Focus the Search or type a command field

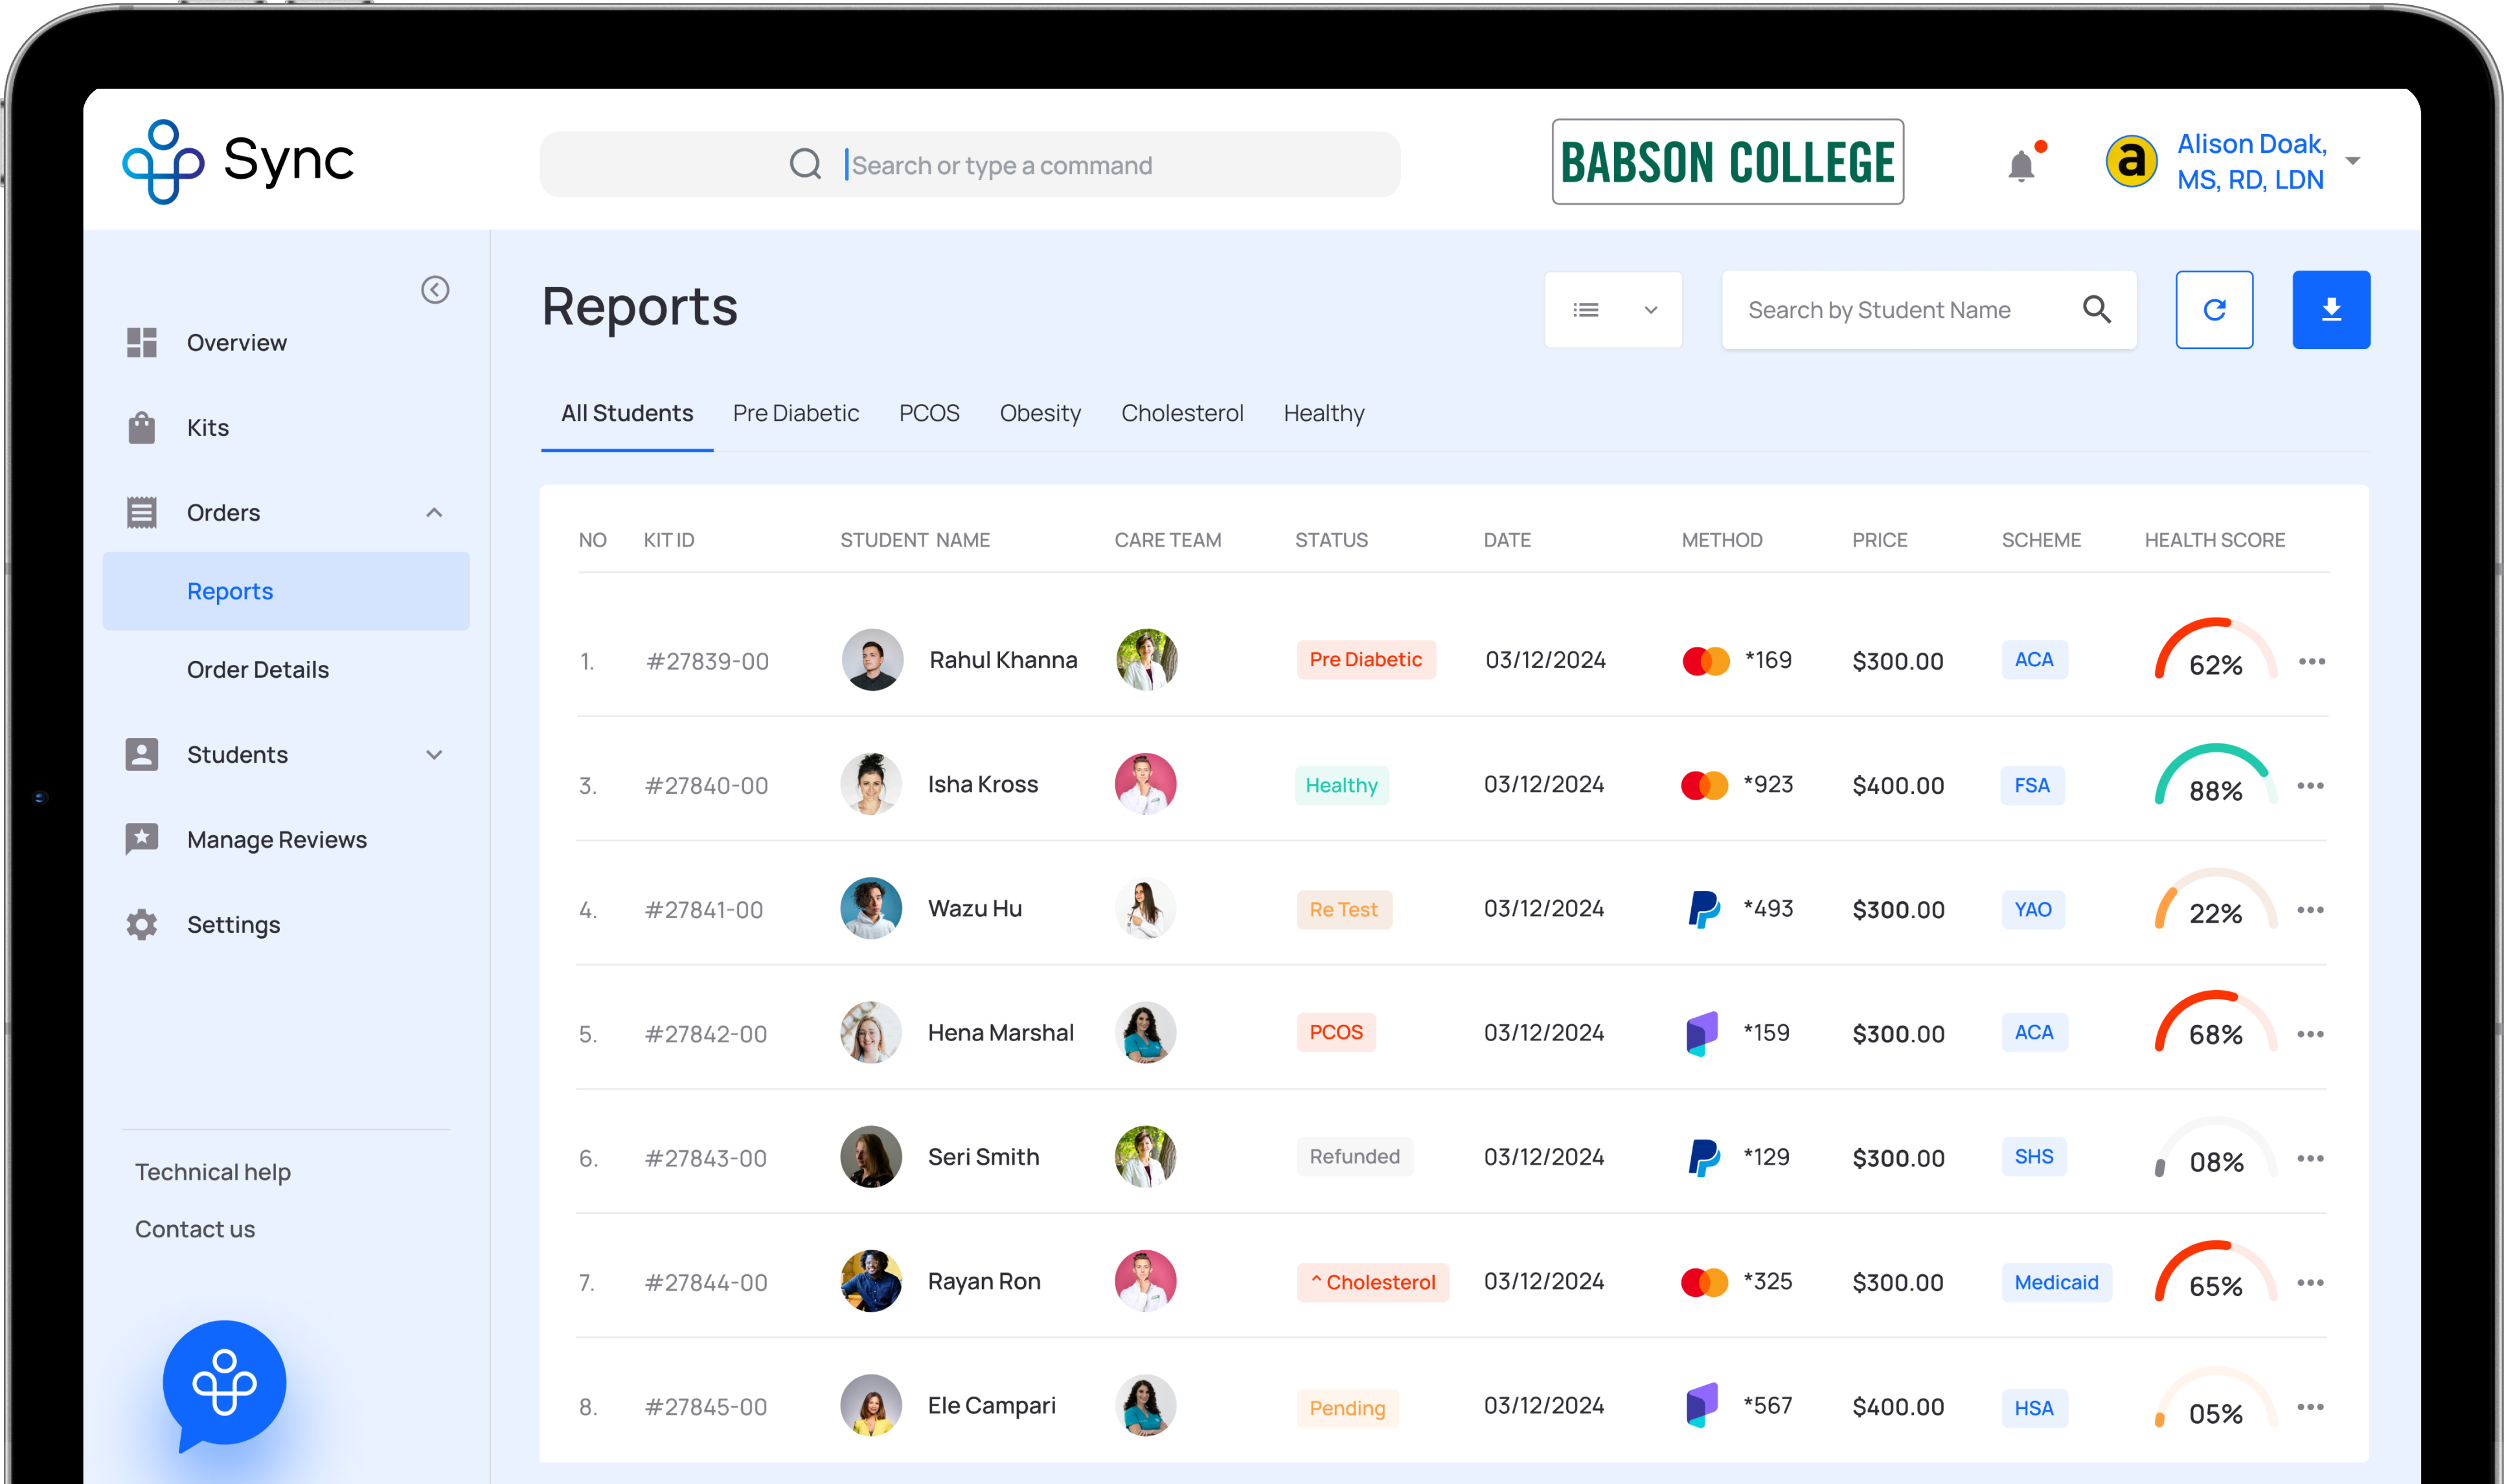coord(970,165)
